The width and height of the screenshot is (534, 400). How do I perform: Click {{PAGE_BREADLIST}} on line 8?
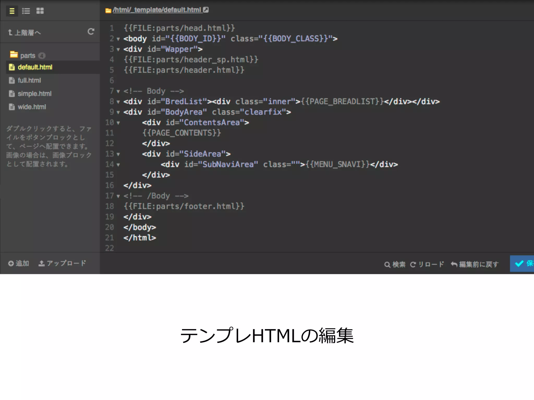pyautogui.click(x=342, y=102)
